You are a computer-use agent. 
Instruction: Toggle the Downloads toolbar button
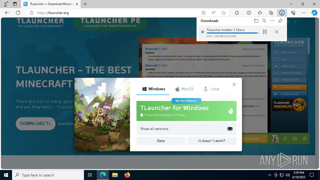(282, 13)
